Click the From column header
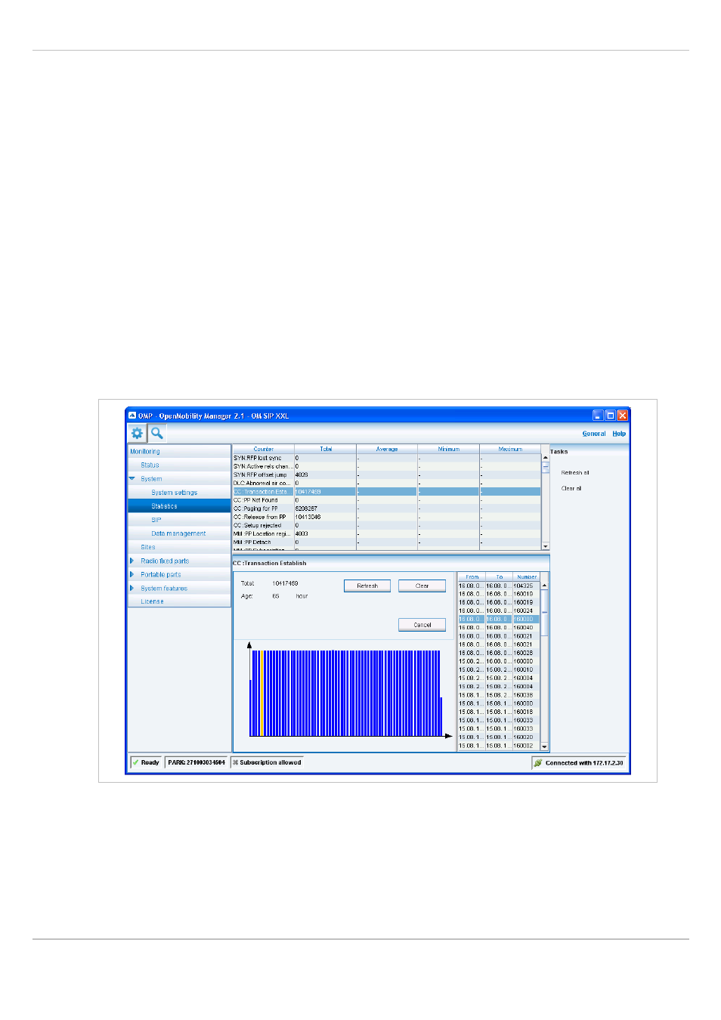This screenshot has width=721, height=1020. (472, 577)
